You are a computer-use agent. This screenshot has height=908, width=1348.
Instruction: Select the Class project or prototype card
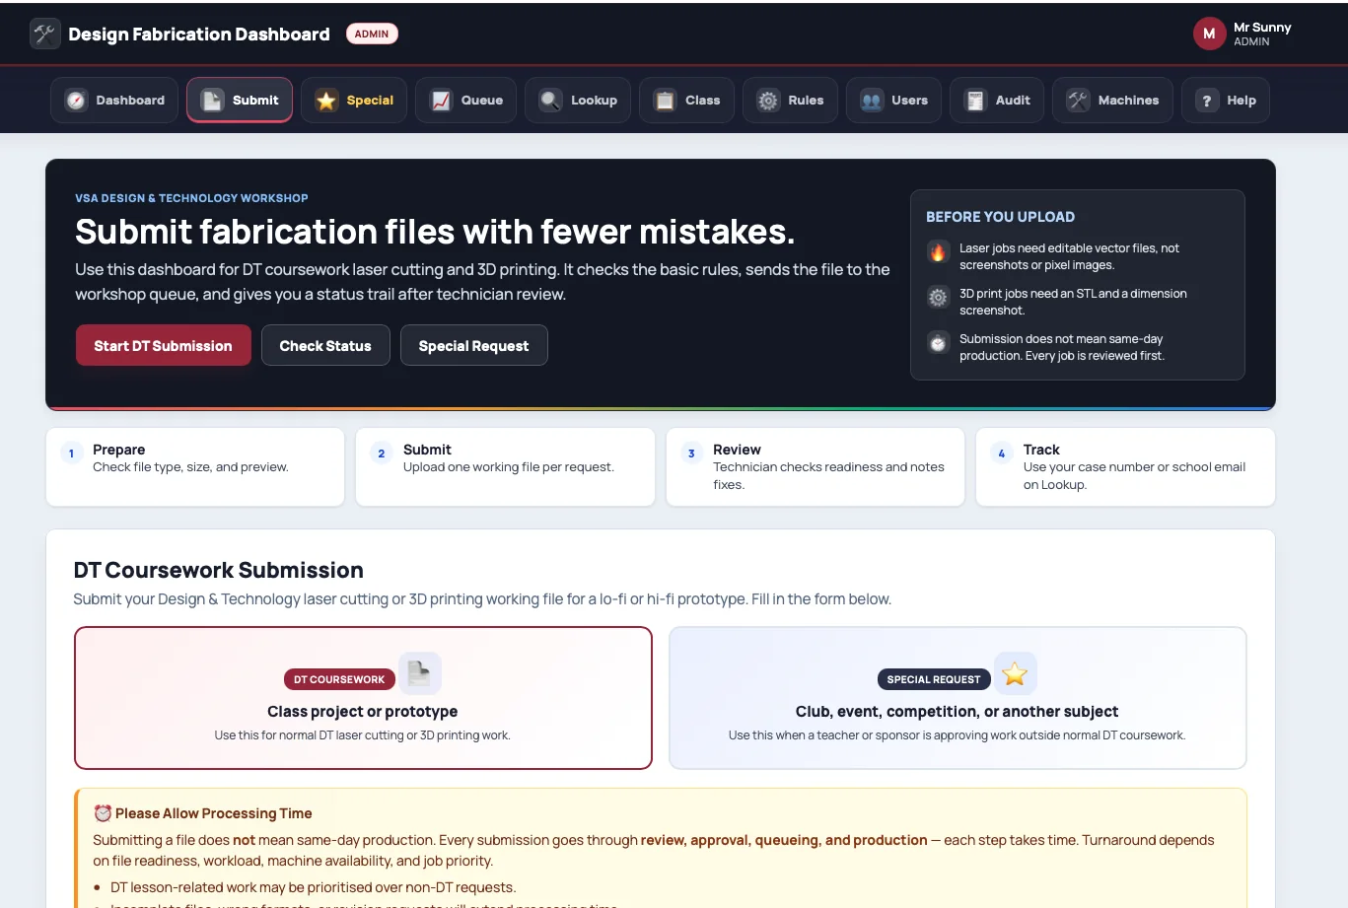pyautogui.click(x=363, y=698)
